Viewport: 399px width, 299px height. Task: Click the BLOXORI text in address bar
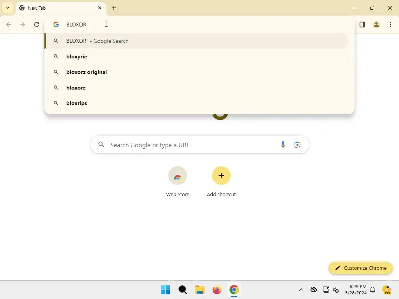tap(77, 25)
